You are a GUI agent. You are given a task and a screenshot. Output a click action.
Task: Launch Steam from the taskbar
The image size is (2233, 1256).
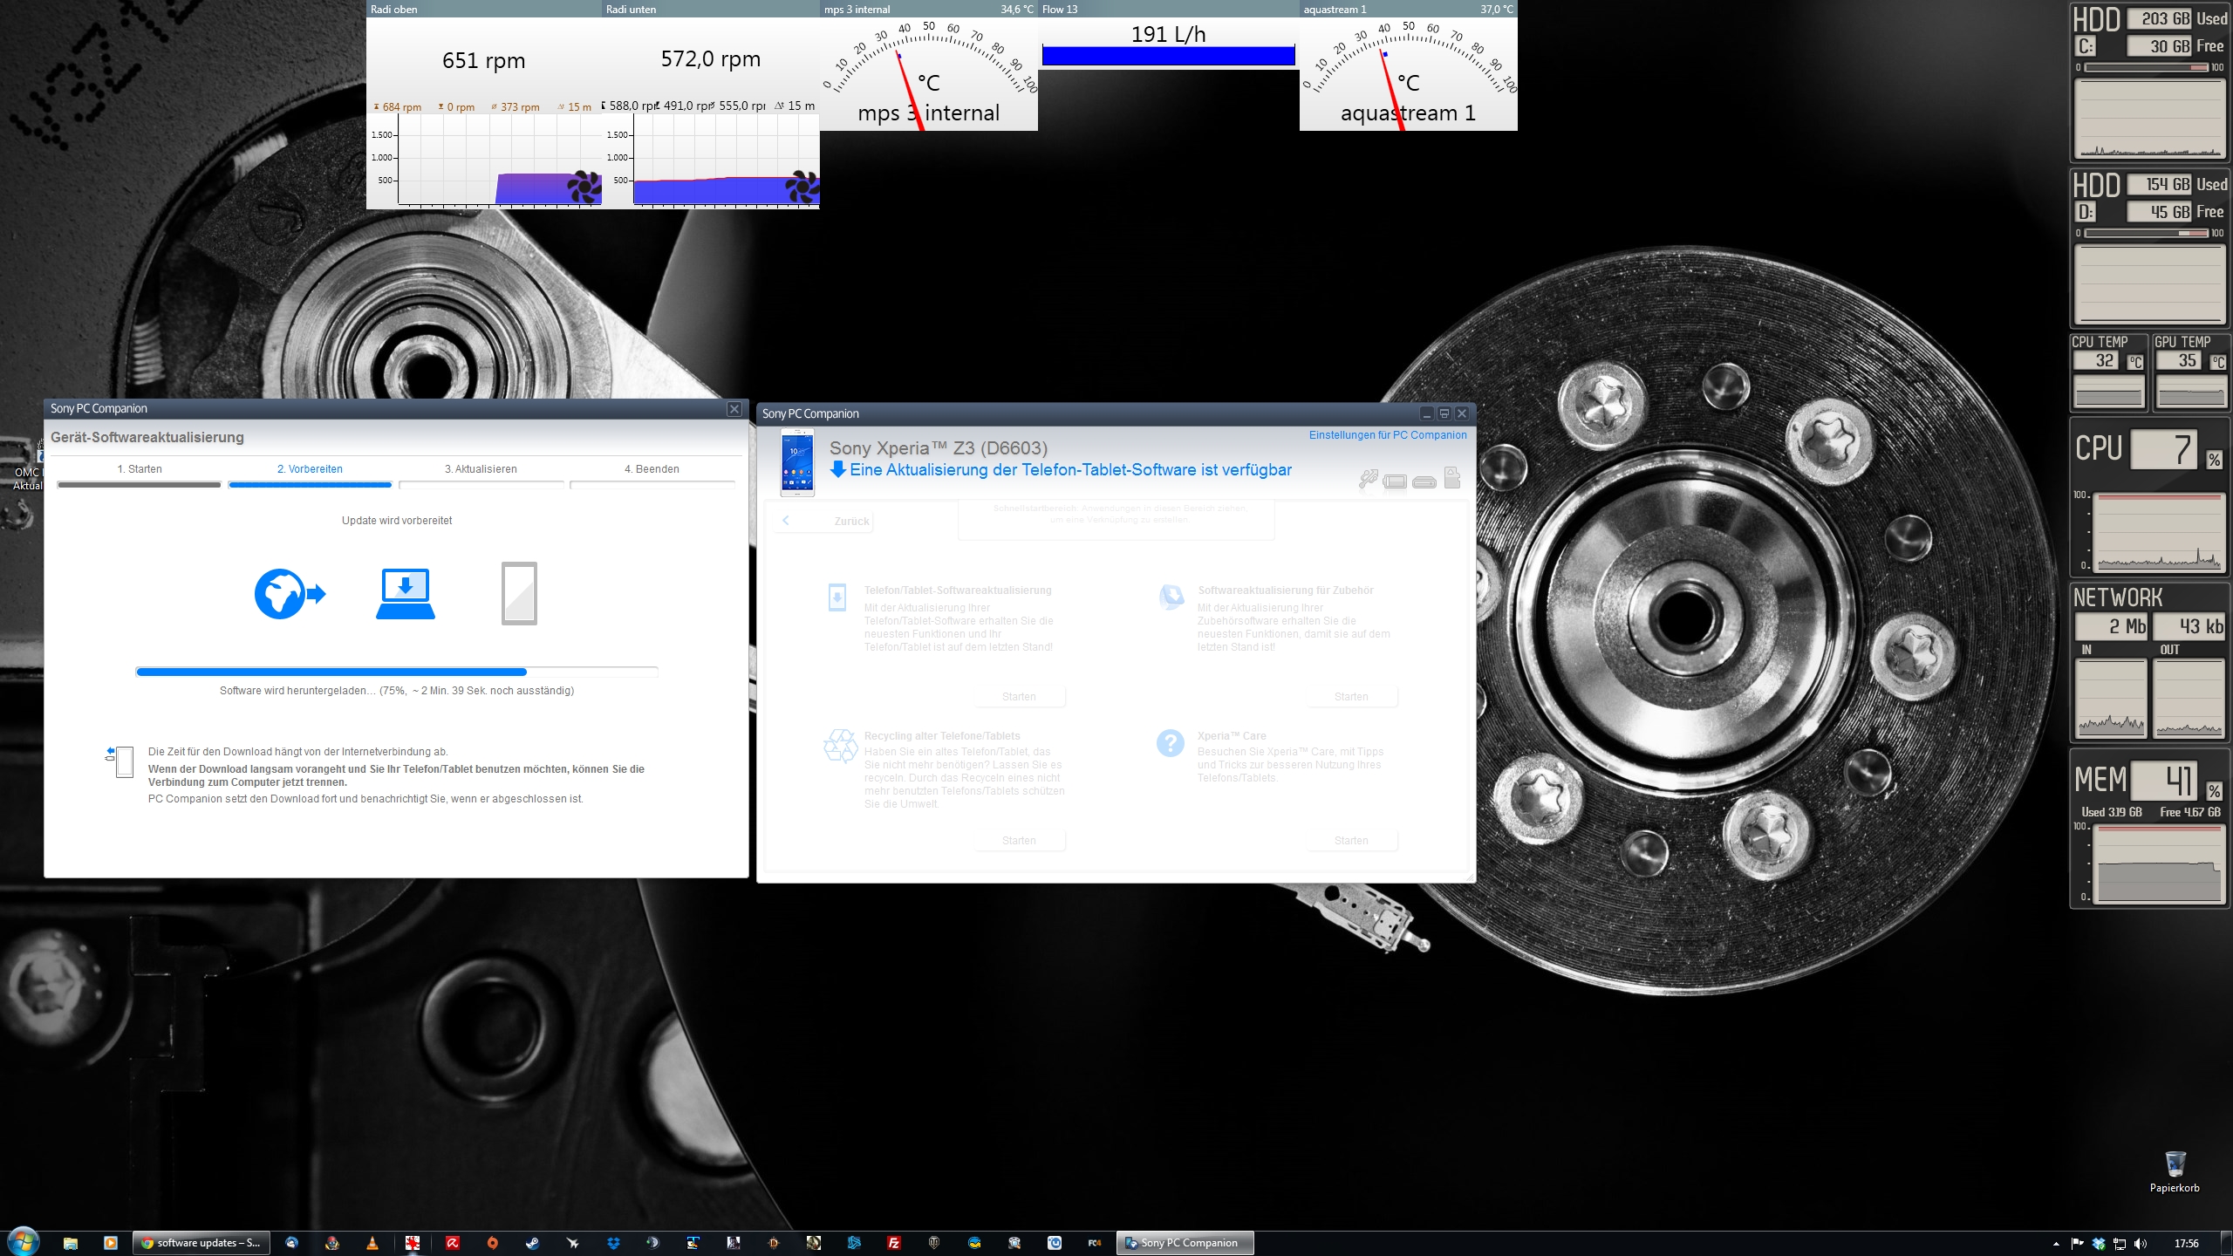532,1243
